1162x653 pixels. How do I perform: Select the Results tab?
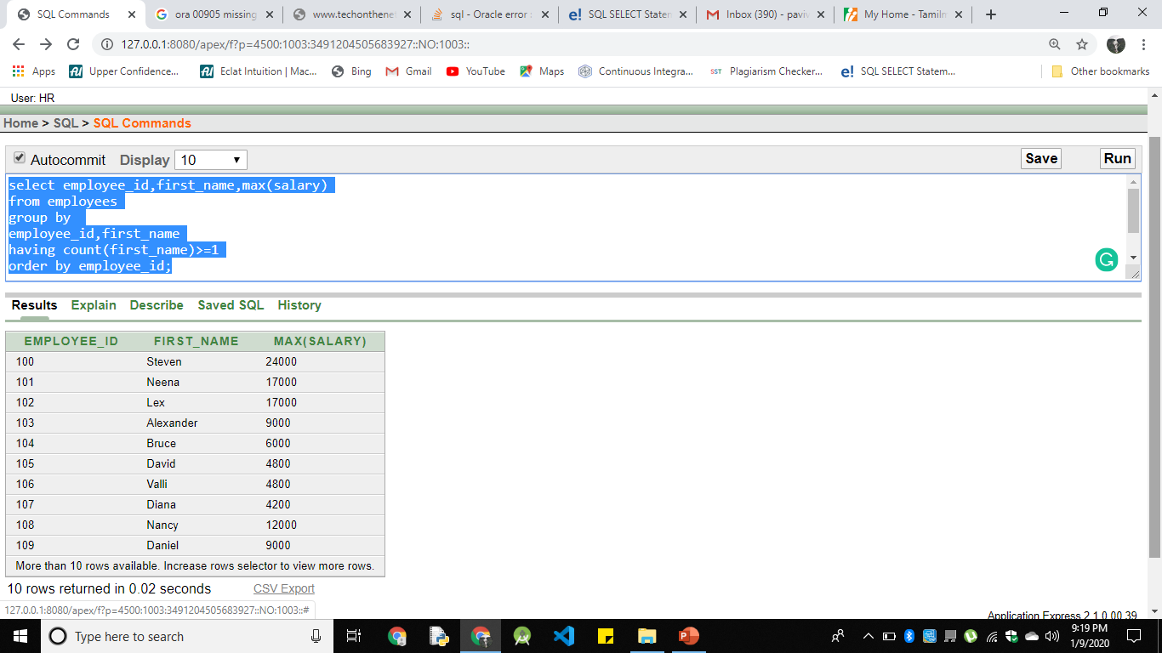click(34, 305)
